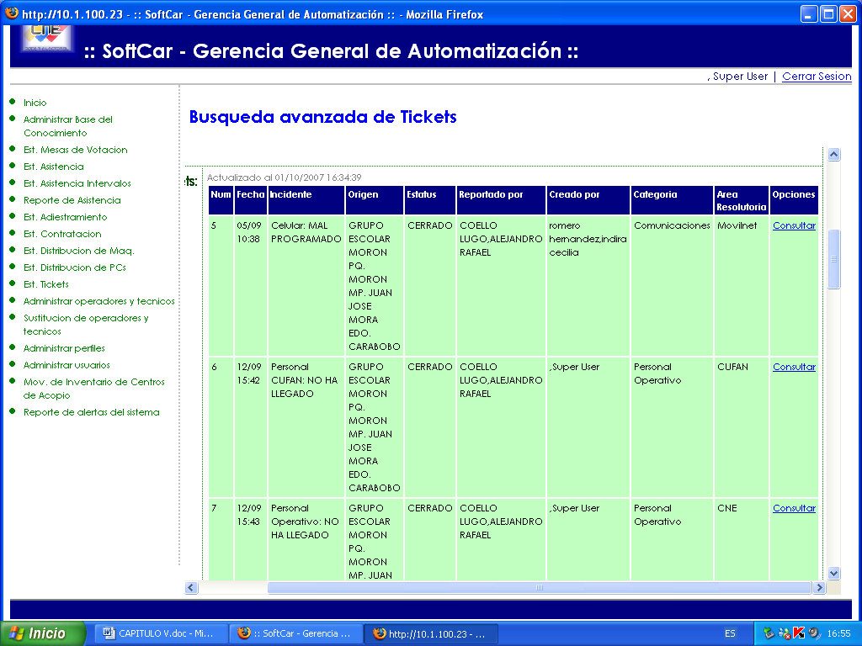Click the system clock 16:55
862x646 pixels.
pos(839,634)
